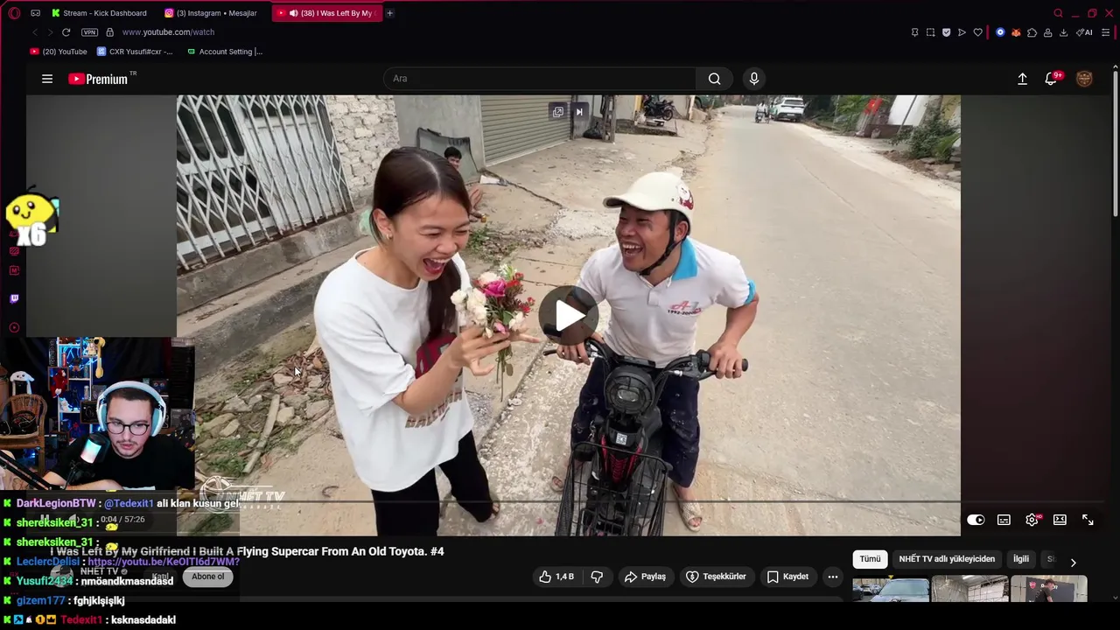The image size is (1120, 630).
Task: Reload the current page
Action: point(66,32)
